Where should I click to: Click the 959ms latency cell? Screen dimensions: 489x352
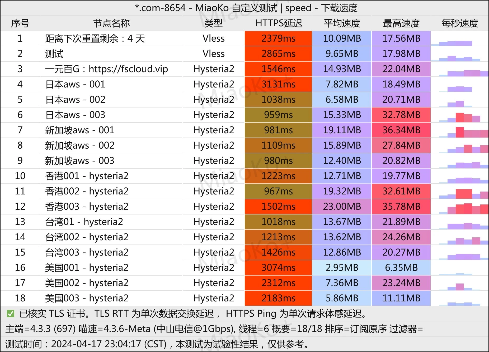click(278, 115)
